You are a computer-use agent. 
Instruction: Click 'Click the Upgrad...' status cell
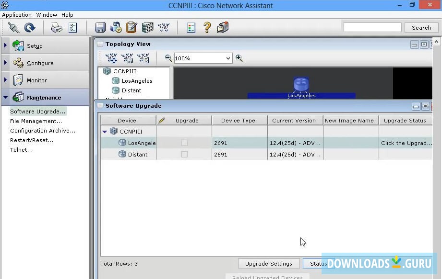406,143
